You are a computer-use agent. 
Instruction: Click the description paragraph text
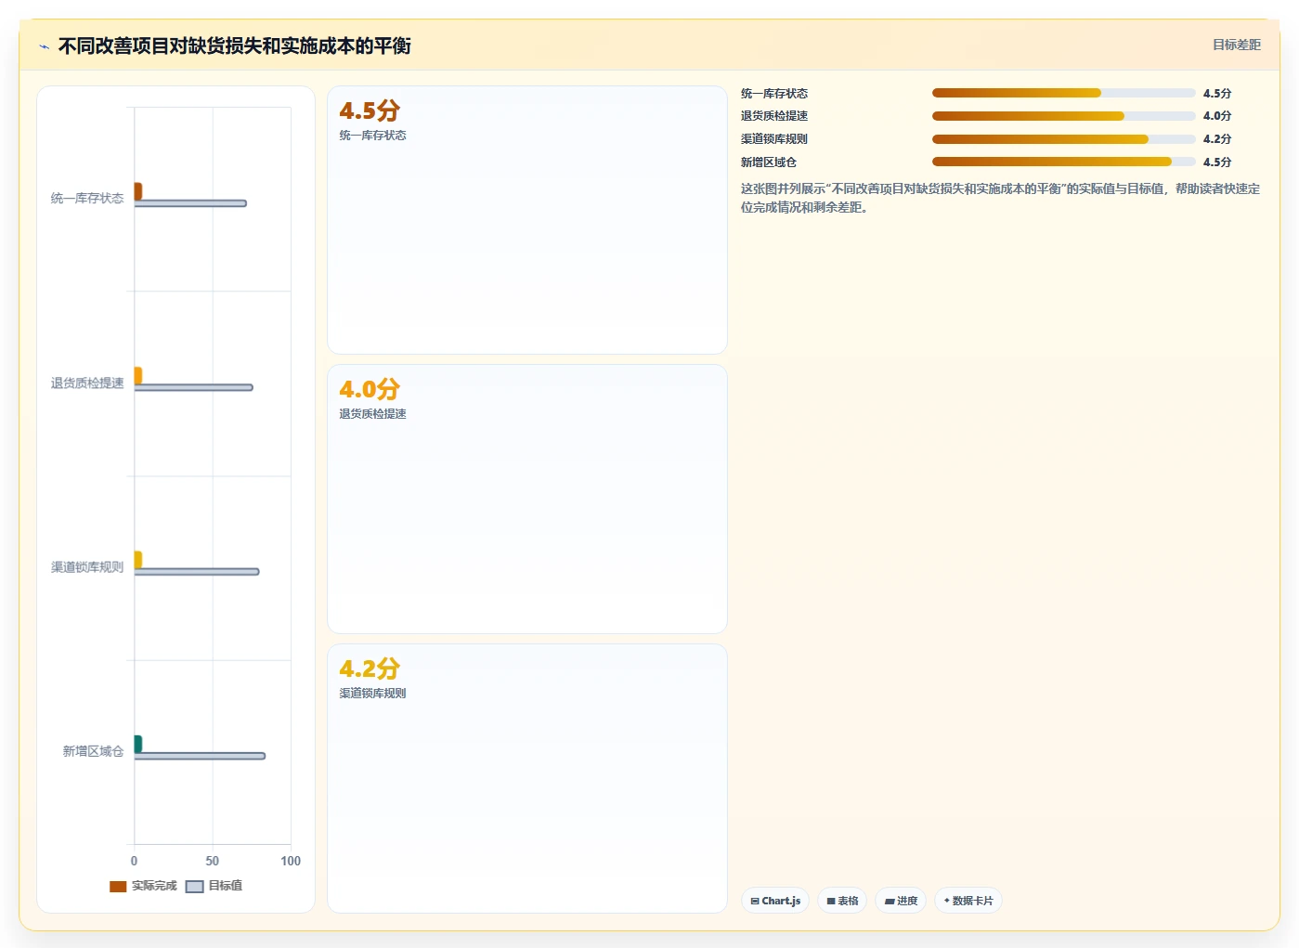pos(1000,198)
